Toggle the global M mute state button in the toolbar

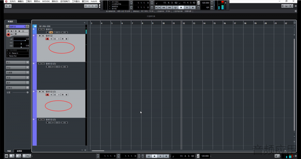coord(86,6)
